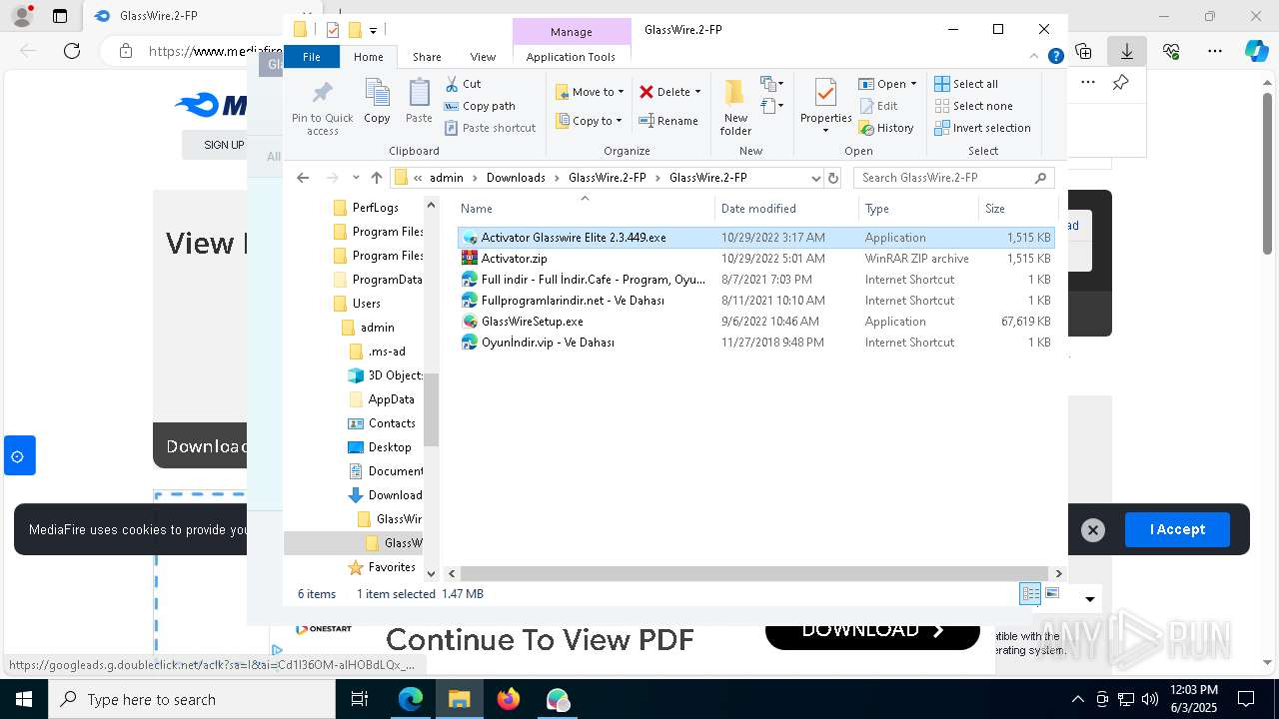Go back in Explorer navigation
The image size is (1279, 719).
click(303, 178)
